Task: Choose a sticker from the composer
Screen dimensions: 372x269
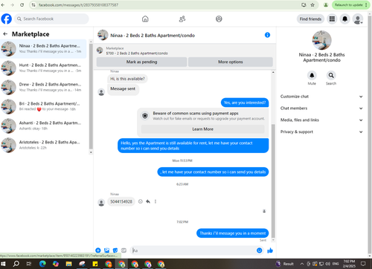Action: click(x=115, y=250)
